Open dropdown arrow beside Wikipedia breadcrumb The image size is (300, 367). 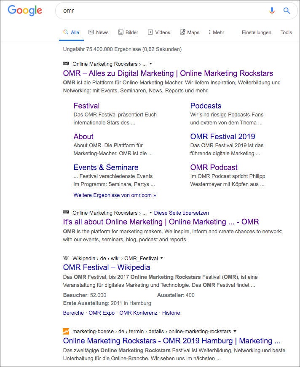[x=161, y=258]
